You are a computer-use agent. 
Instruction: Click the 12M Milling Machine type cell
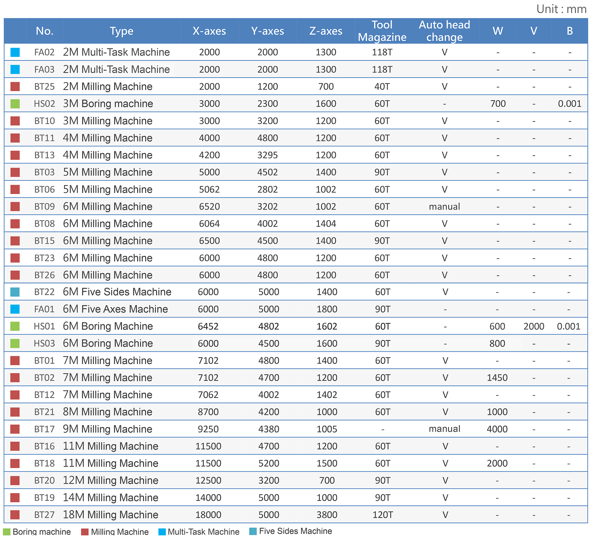click(x=111, y=480)
